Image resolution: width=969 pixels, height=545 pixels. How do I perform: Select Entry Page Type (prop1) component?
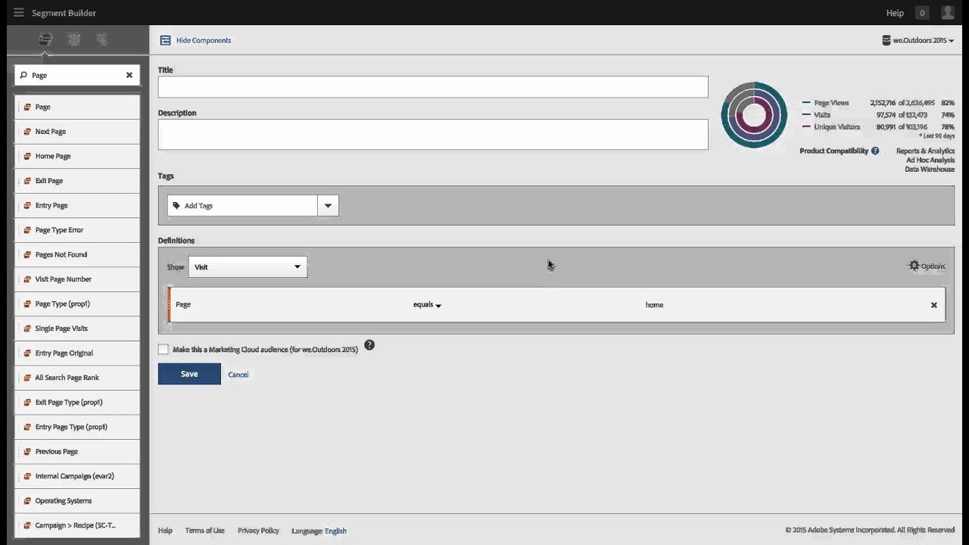tap(77, 427)
